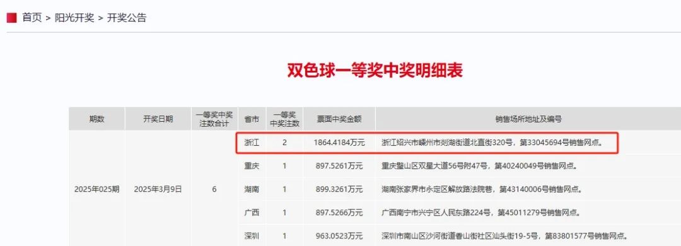Select the total count cell showing 6

click(214, 189)
